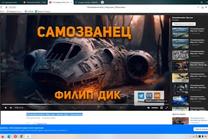Screen dimensions: 208x139
Task: Play the Самозванец video
Action: (x=6, y=108)
